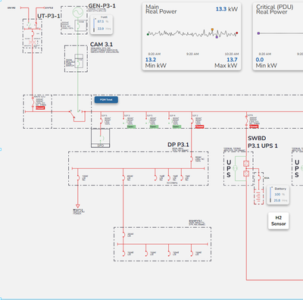303x300 pixels.
Task: Toggle the first green Open breaker status
Action: pyautogui.click(x=131, y=127)
